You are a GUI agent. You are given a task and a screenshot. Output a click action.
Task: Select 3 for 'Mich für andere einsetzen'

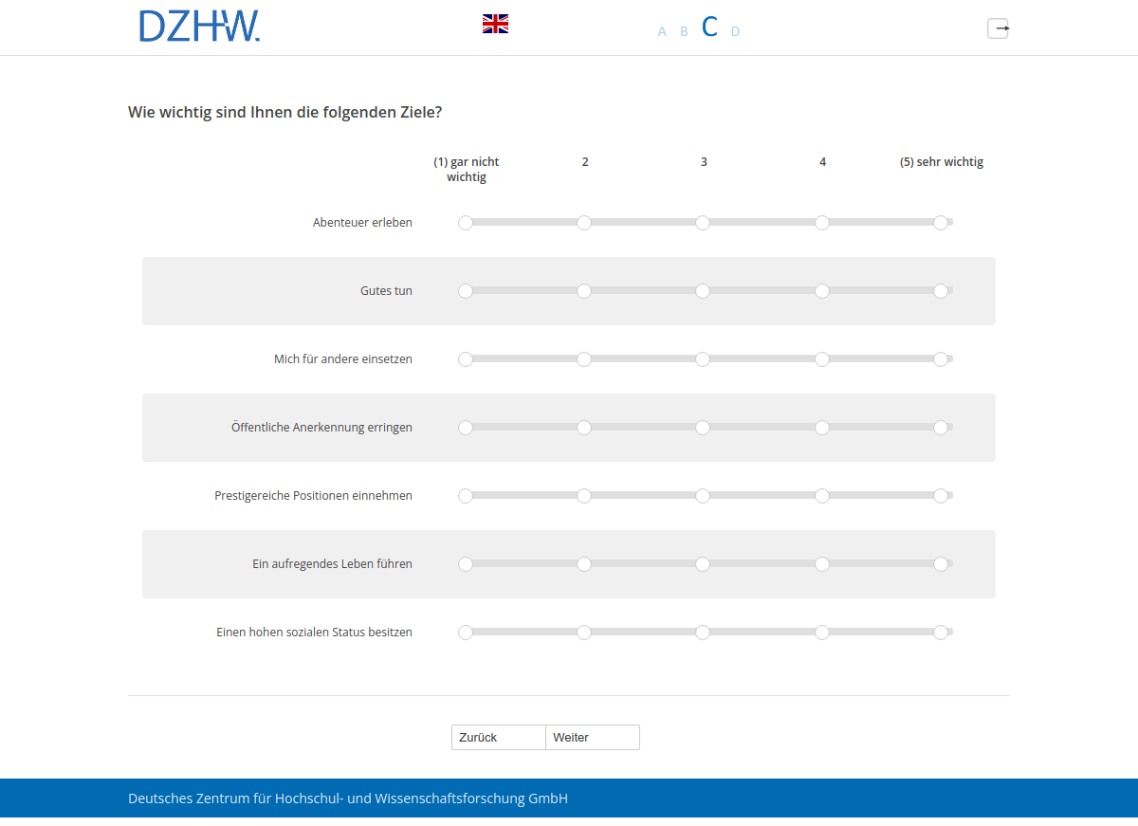703,359
